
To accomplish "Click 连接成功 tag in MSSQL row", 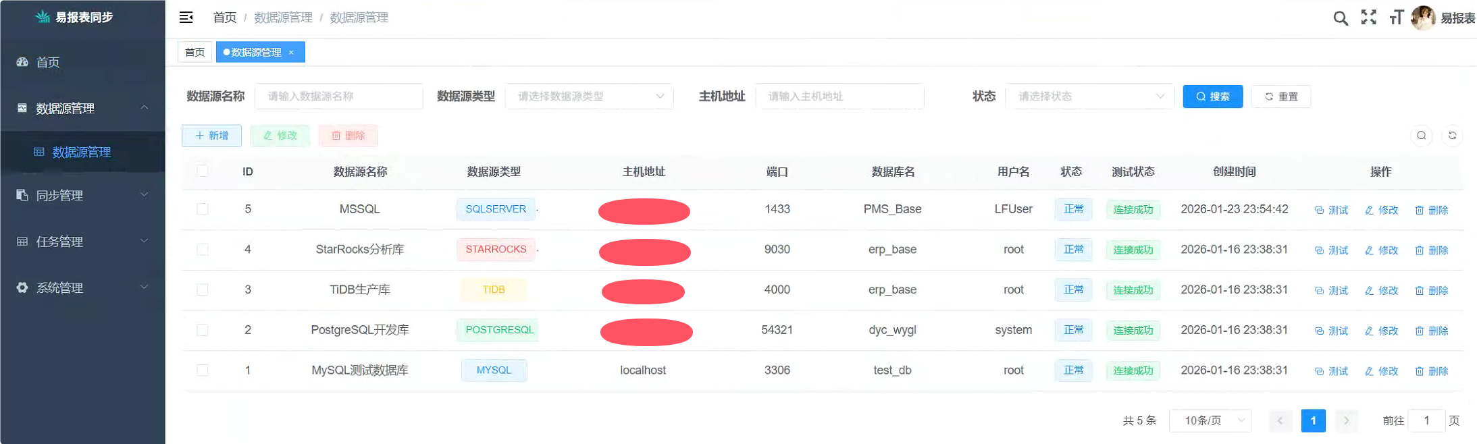I will point(1133,210).
